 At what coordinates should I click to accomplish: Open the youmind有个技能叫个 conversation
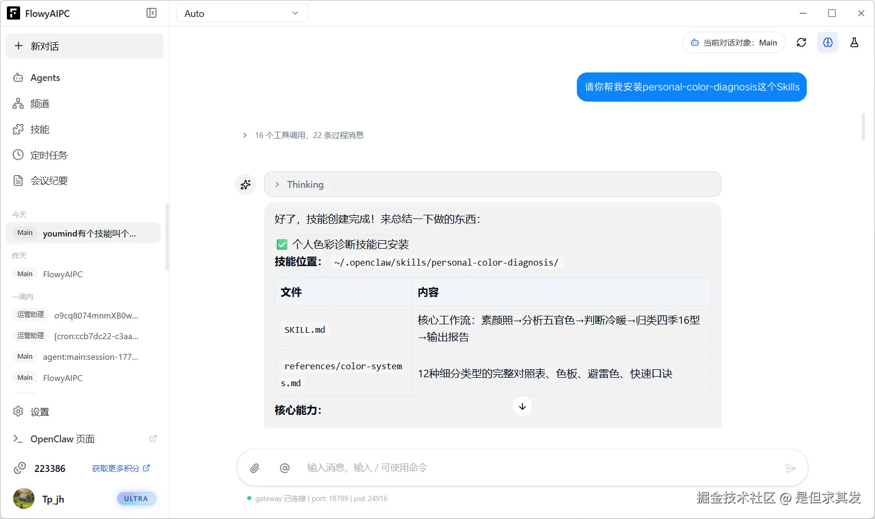[x=83, y=233]
